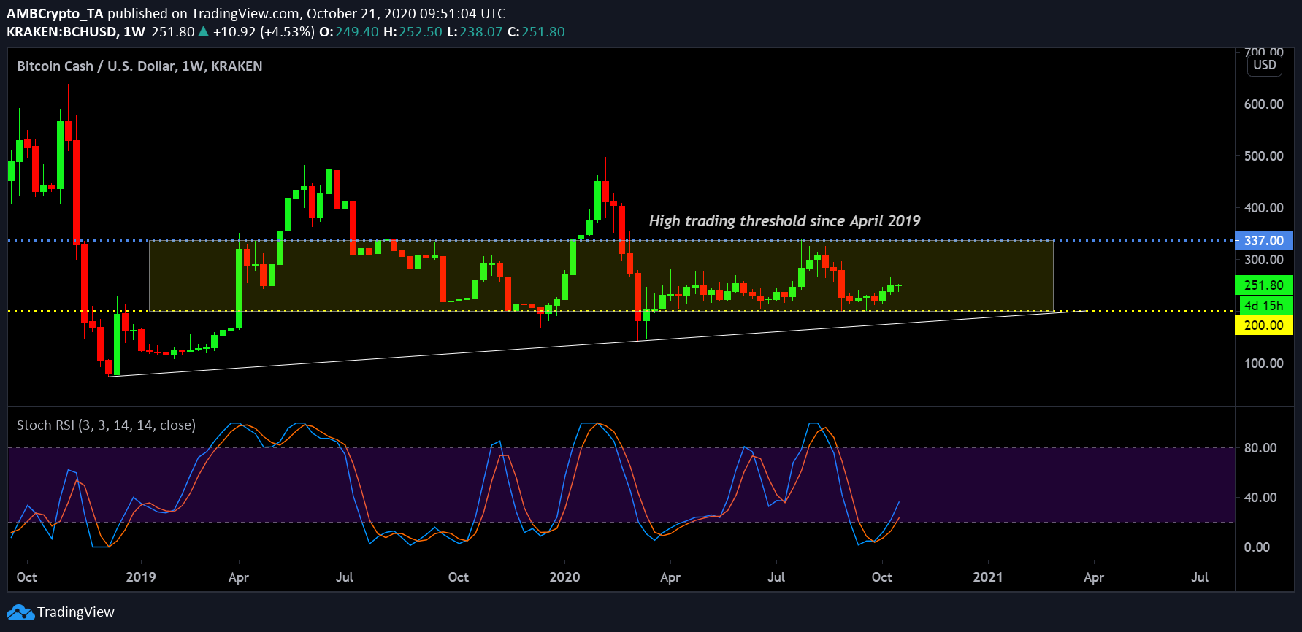This screenshot has width=1302, height=632.
Task: Click the TradingView text at bottom left
Action: tap(76, 612)
